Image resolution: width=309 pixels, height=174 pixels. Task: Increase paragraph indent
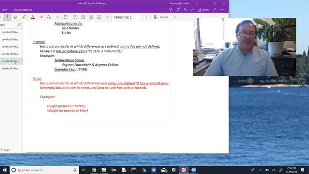pos(91,17)
